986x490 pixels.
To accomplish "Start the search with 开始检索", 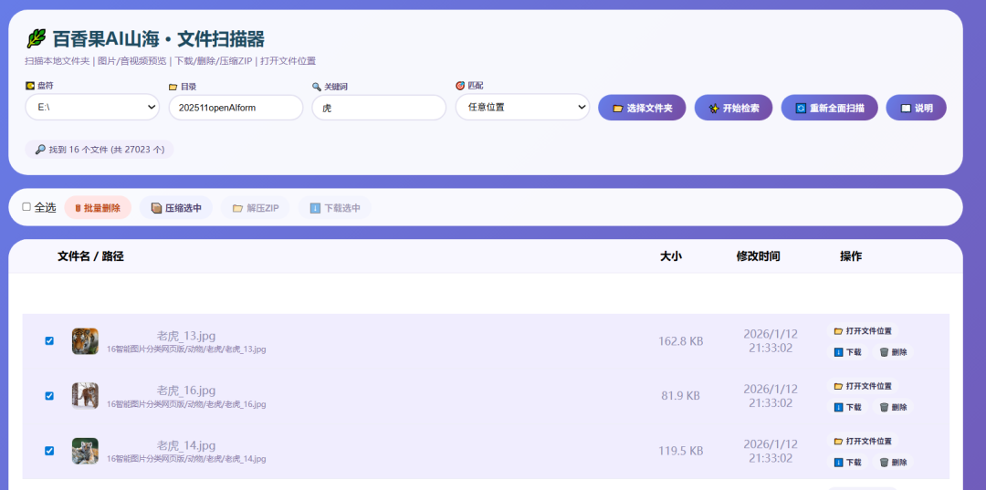I will pyautogui.click(x=734, y=108).
